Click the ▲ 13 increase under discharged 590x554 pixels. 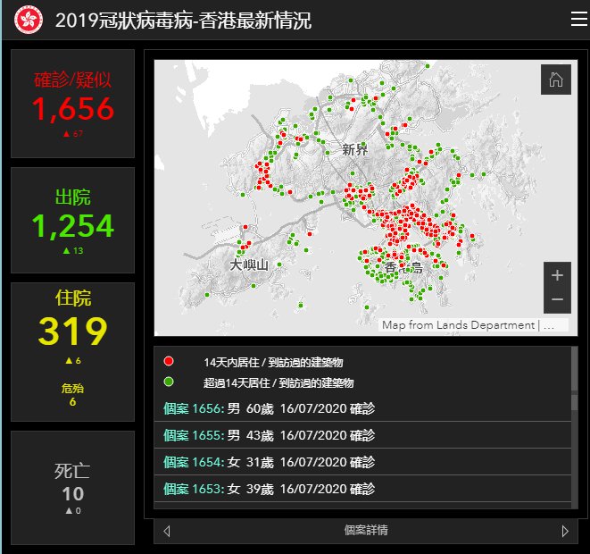(x=73, y=250)
